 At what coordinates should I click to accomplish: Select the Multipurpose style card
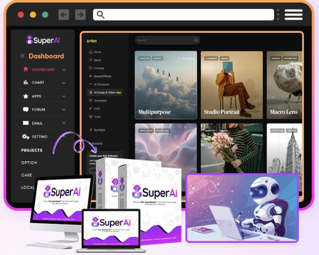(x=166, y=85)
